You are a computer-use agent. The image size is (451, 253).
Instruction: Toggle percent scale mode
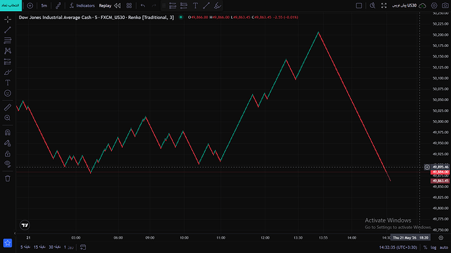(x=426, y=247)
